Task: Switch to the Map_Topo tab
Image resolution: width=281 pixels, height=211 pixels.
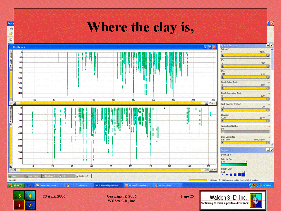Action: 33,176
